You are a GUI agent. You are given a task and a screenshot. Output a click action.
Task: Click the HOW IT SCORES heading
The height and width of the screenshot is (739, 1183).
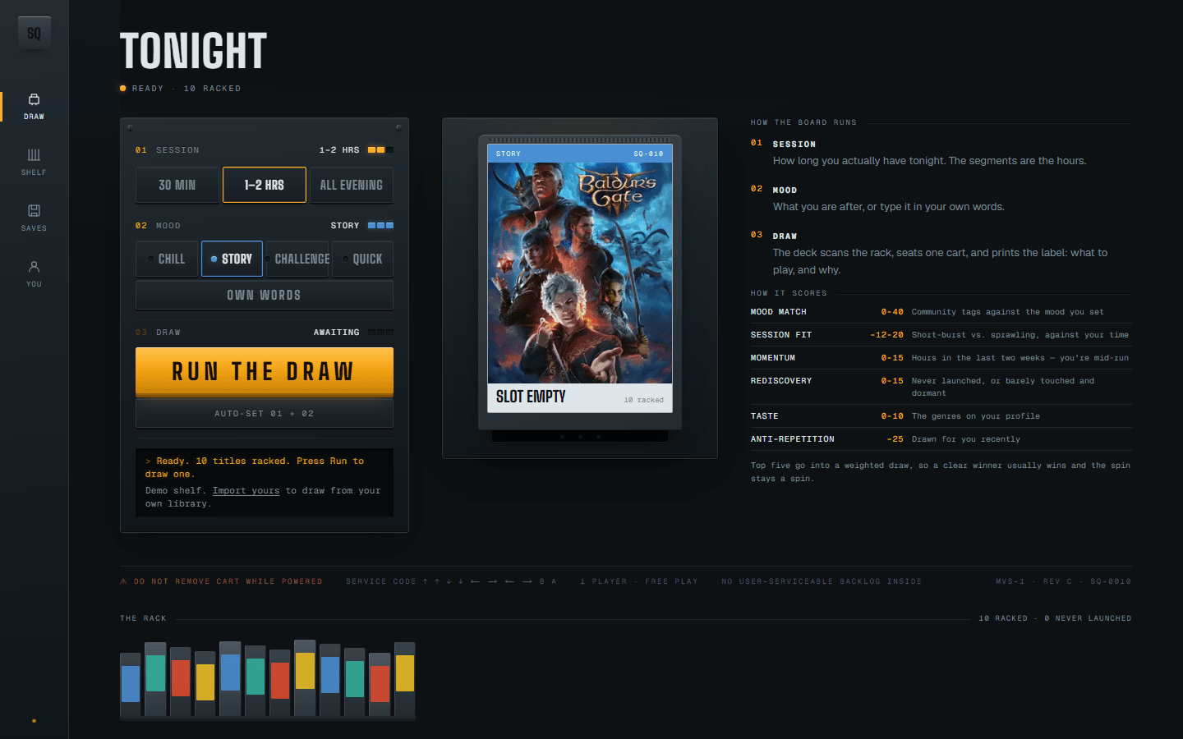point(789,293)
